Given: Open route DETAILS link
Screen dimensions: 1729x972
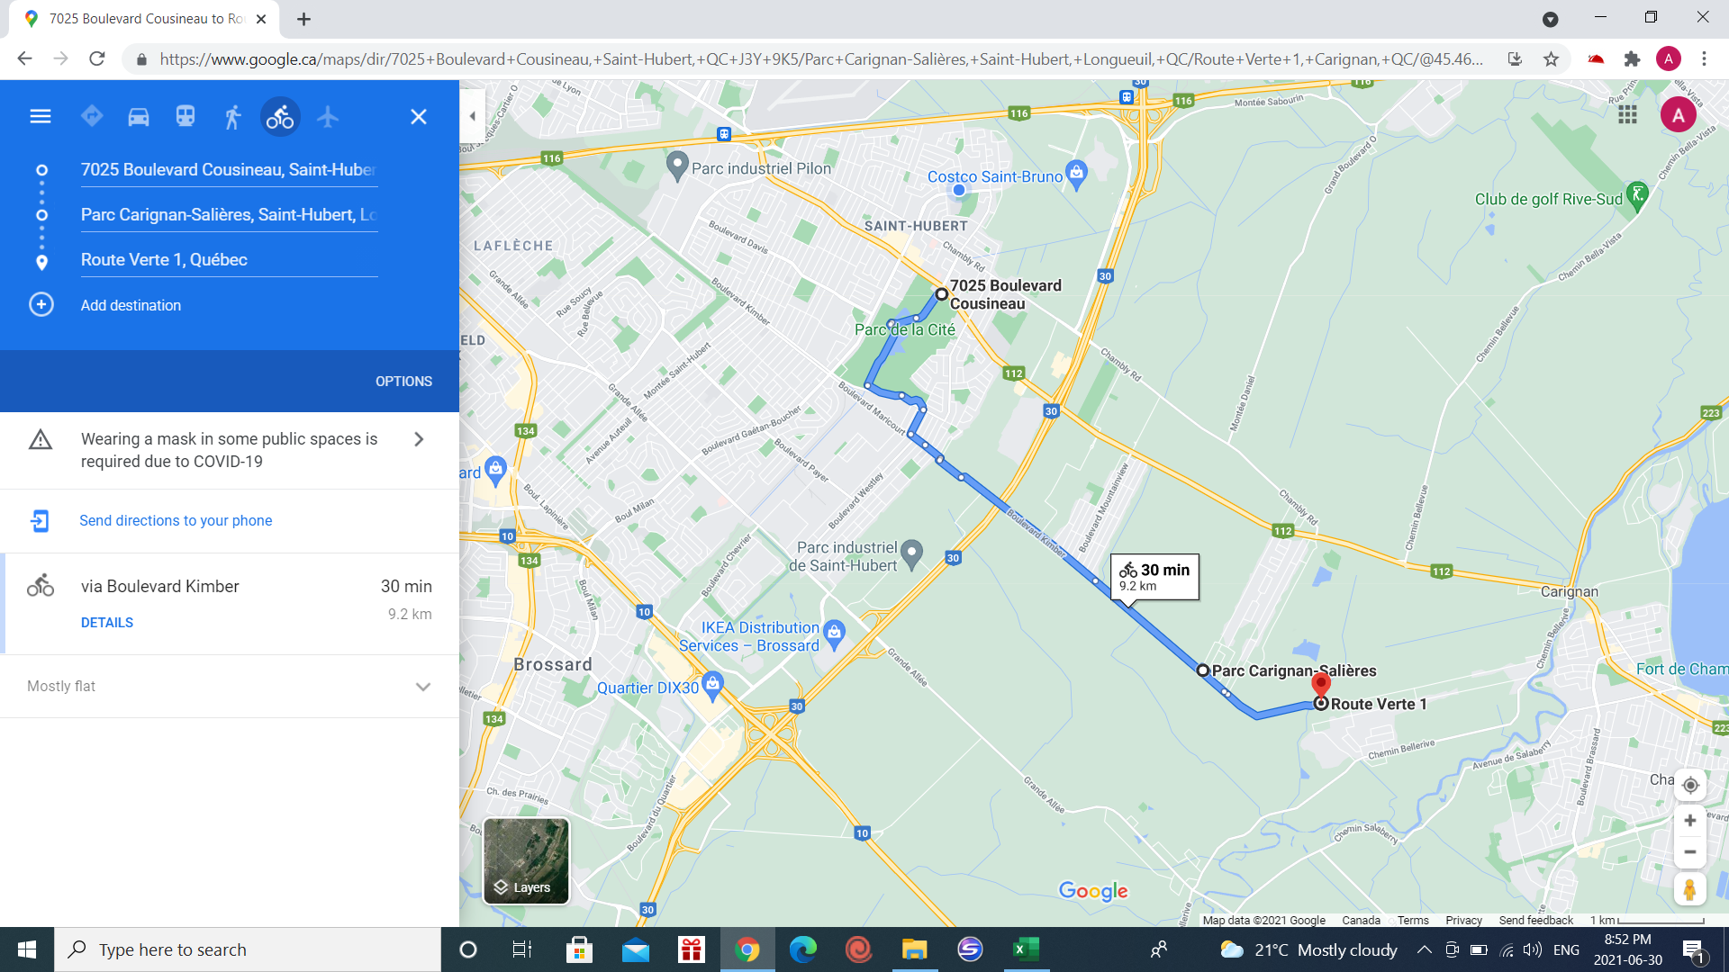Looking at the screenshot, I should click(107, 623).
